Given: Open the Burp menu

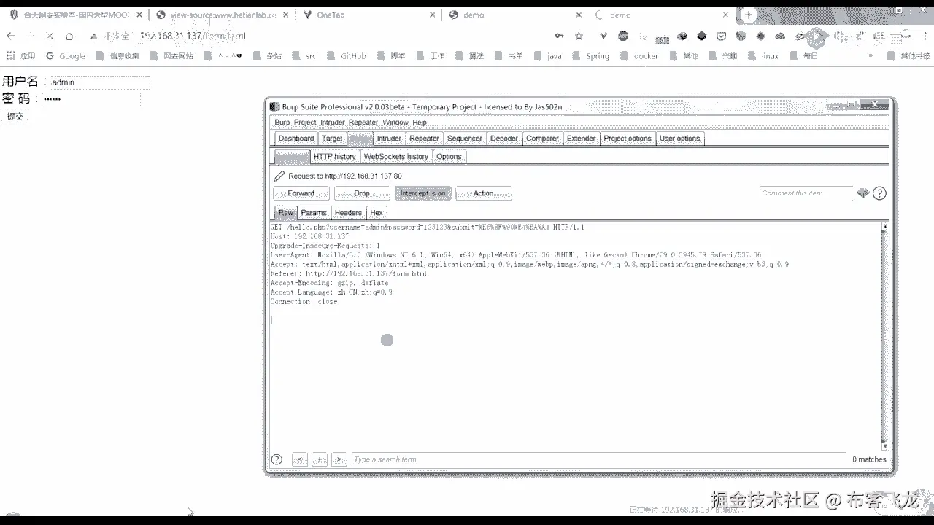Looking at the screenshot, I should [x=282, y=122].
